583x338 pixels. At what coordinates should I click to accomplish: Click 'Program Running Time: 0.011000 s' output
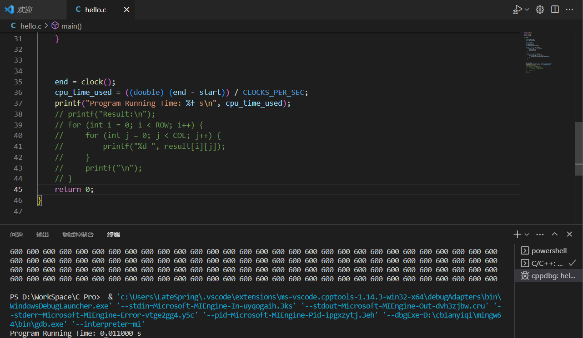point(75,333)
